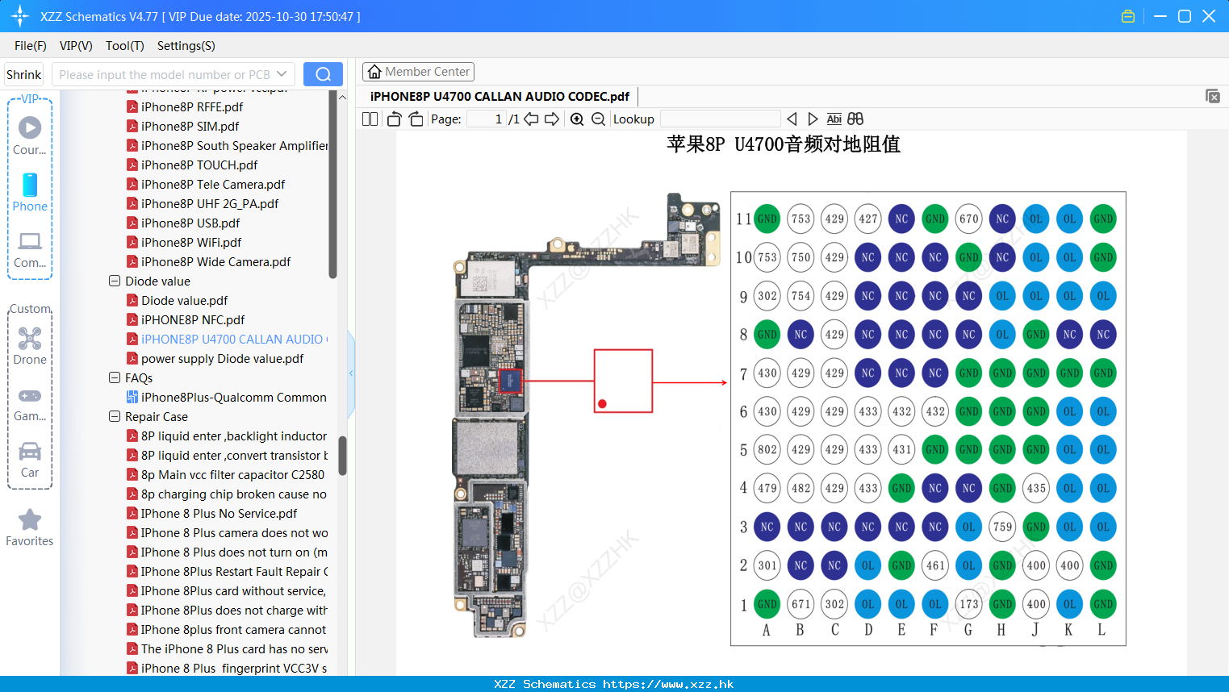The width and height of the screenshot is (1229, 692).
Task: Open Diode value.pdf
Action: pyautogui.click(x=185, y=300)
